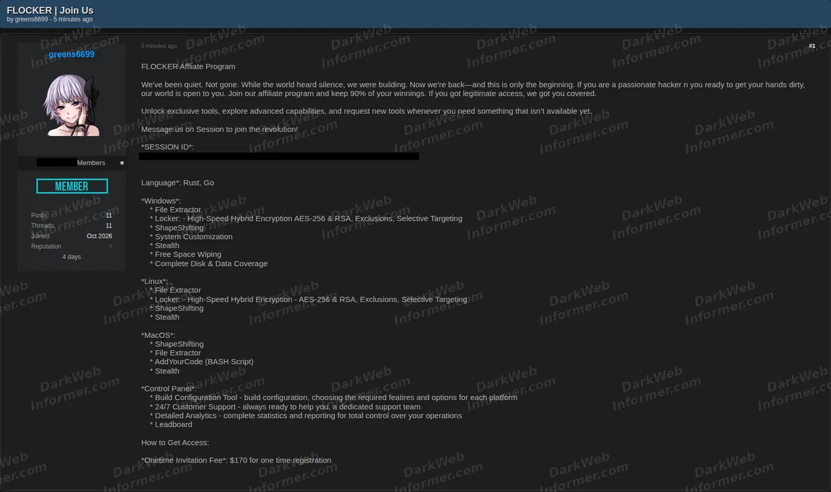Click 'How to Get Access:' line
831x492 pixels.
175,442
